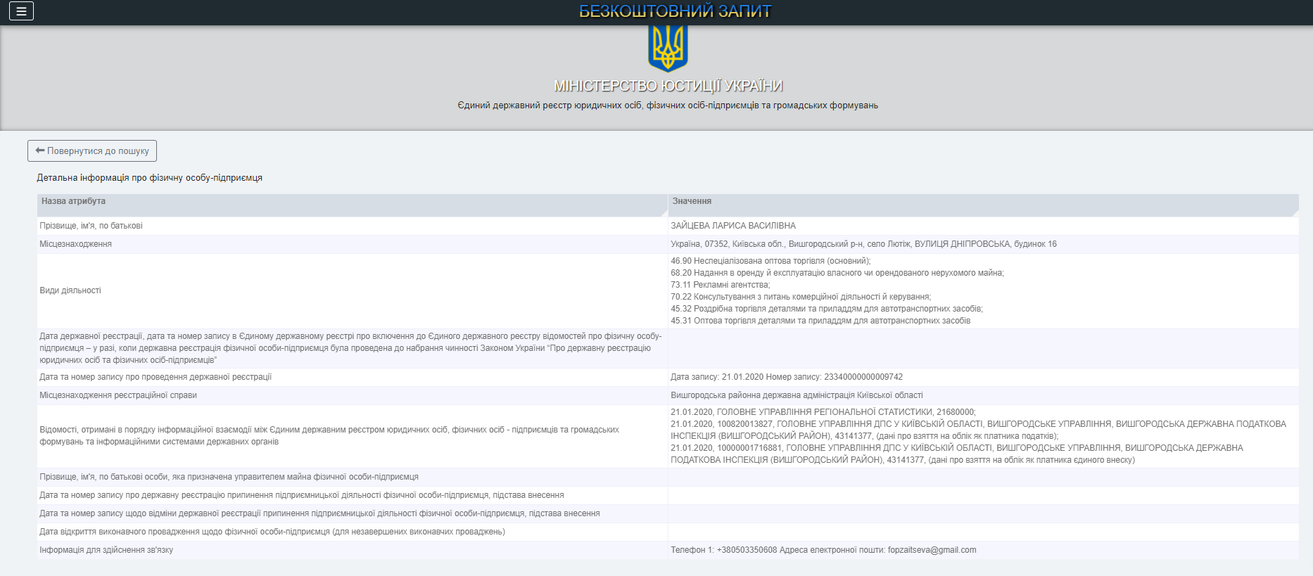Select the 'Назва атрибута' column header
Image resolution: width=1313 pixels, height=576 pixels.
(x=73, y=201)
